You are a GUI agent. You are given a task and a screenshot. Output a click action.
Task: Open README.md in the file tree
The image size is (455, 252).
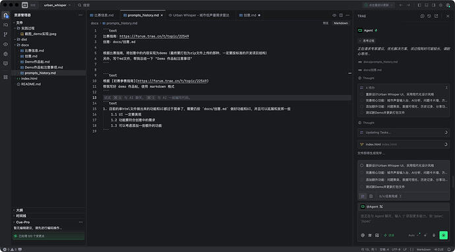pos(31,84)
